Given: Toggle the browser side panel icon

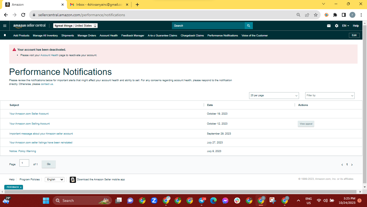Looking at the screenshot, I should pos(344,15).
